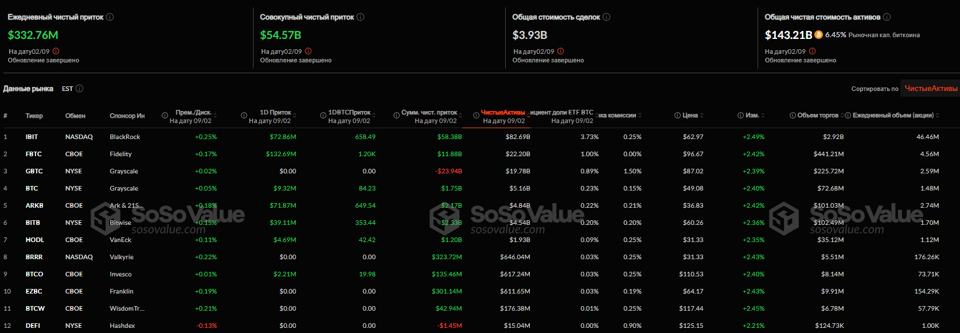Sort by Изм. column sort arrows

763,116
